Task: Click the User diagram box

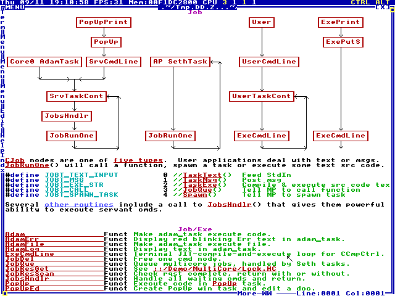Action: 262,22
